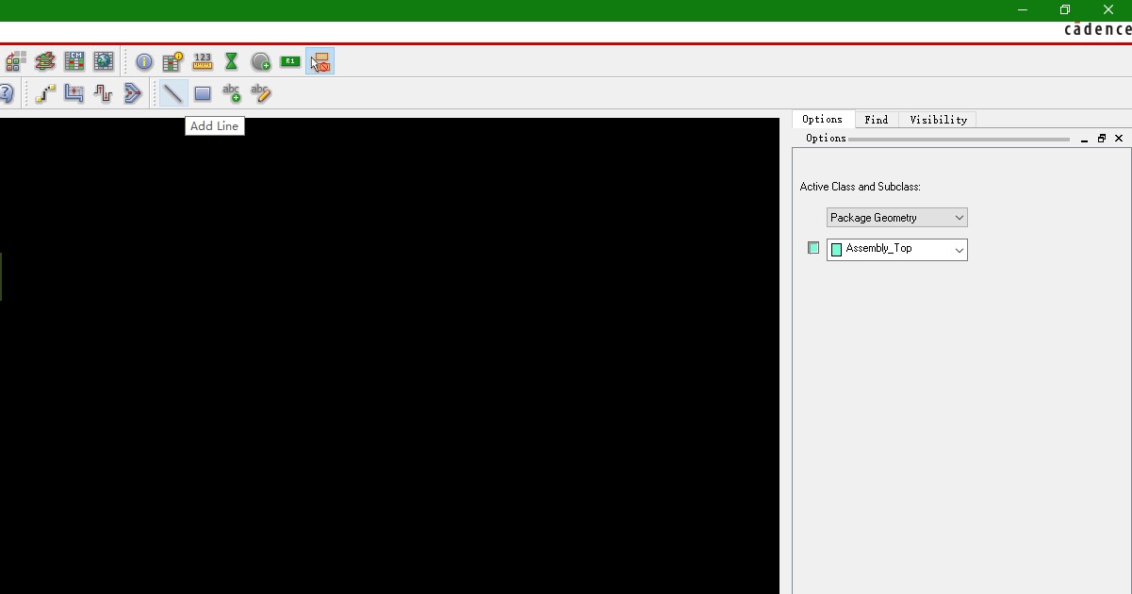Minimize the Options panel
This screenshot has width=1132, height=594.
tap(1084, 139)
